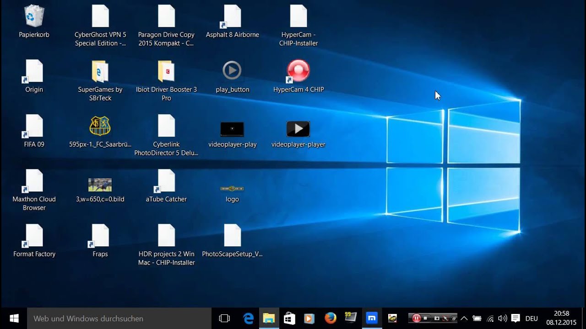Image resolution: width=586 pixels, height=329 pixels.
Task: Switch to Maxthon browser in taskbar
Action: coord(372,318)
